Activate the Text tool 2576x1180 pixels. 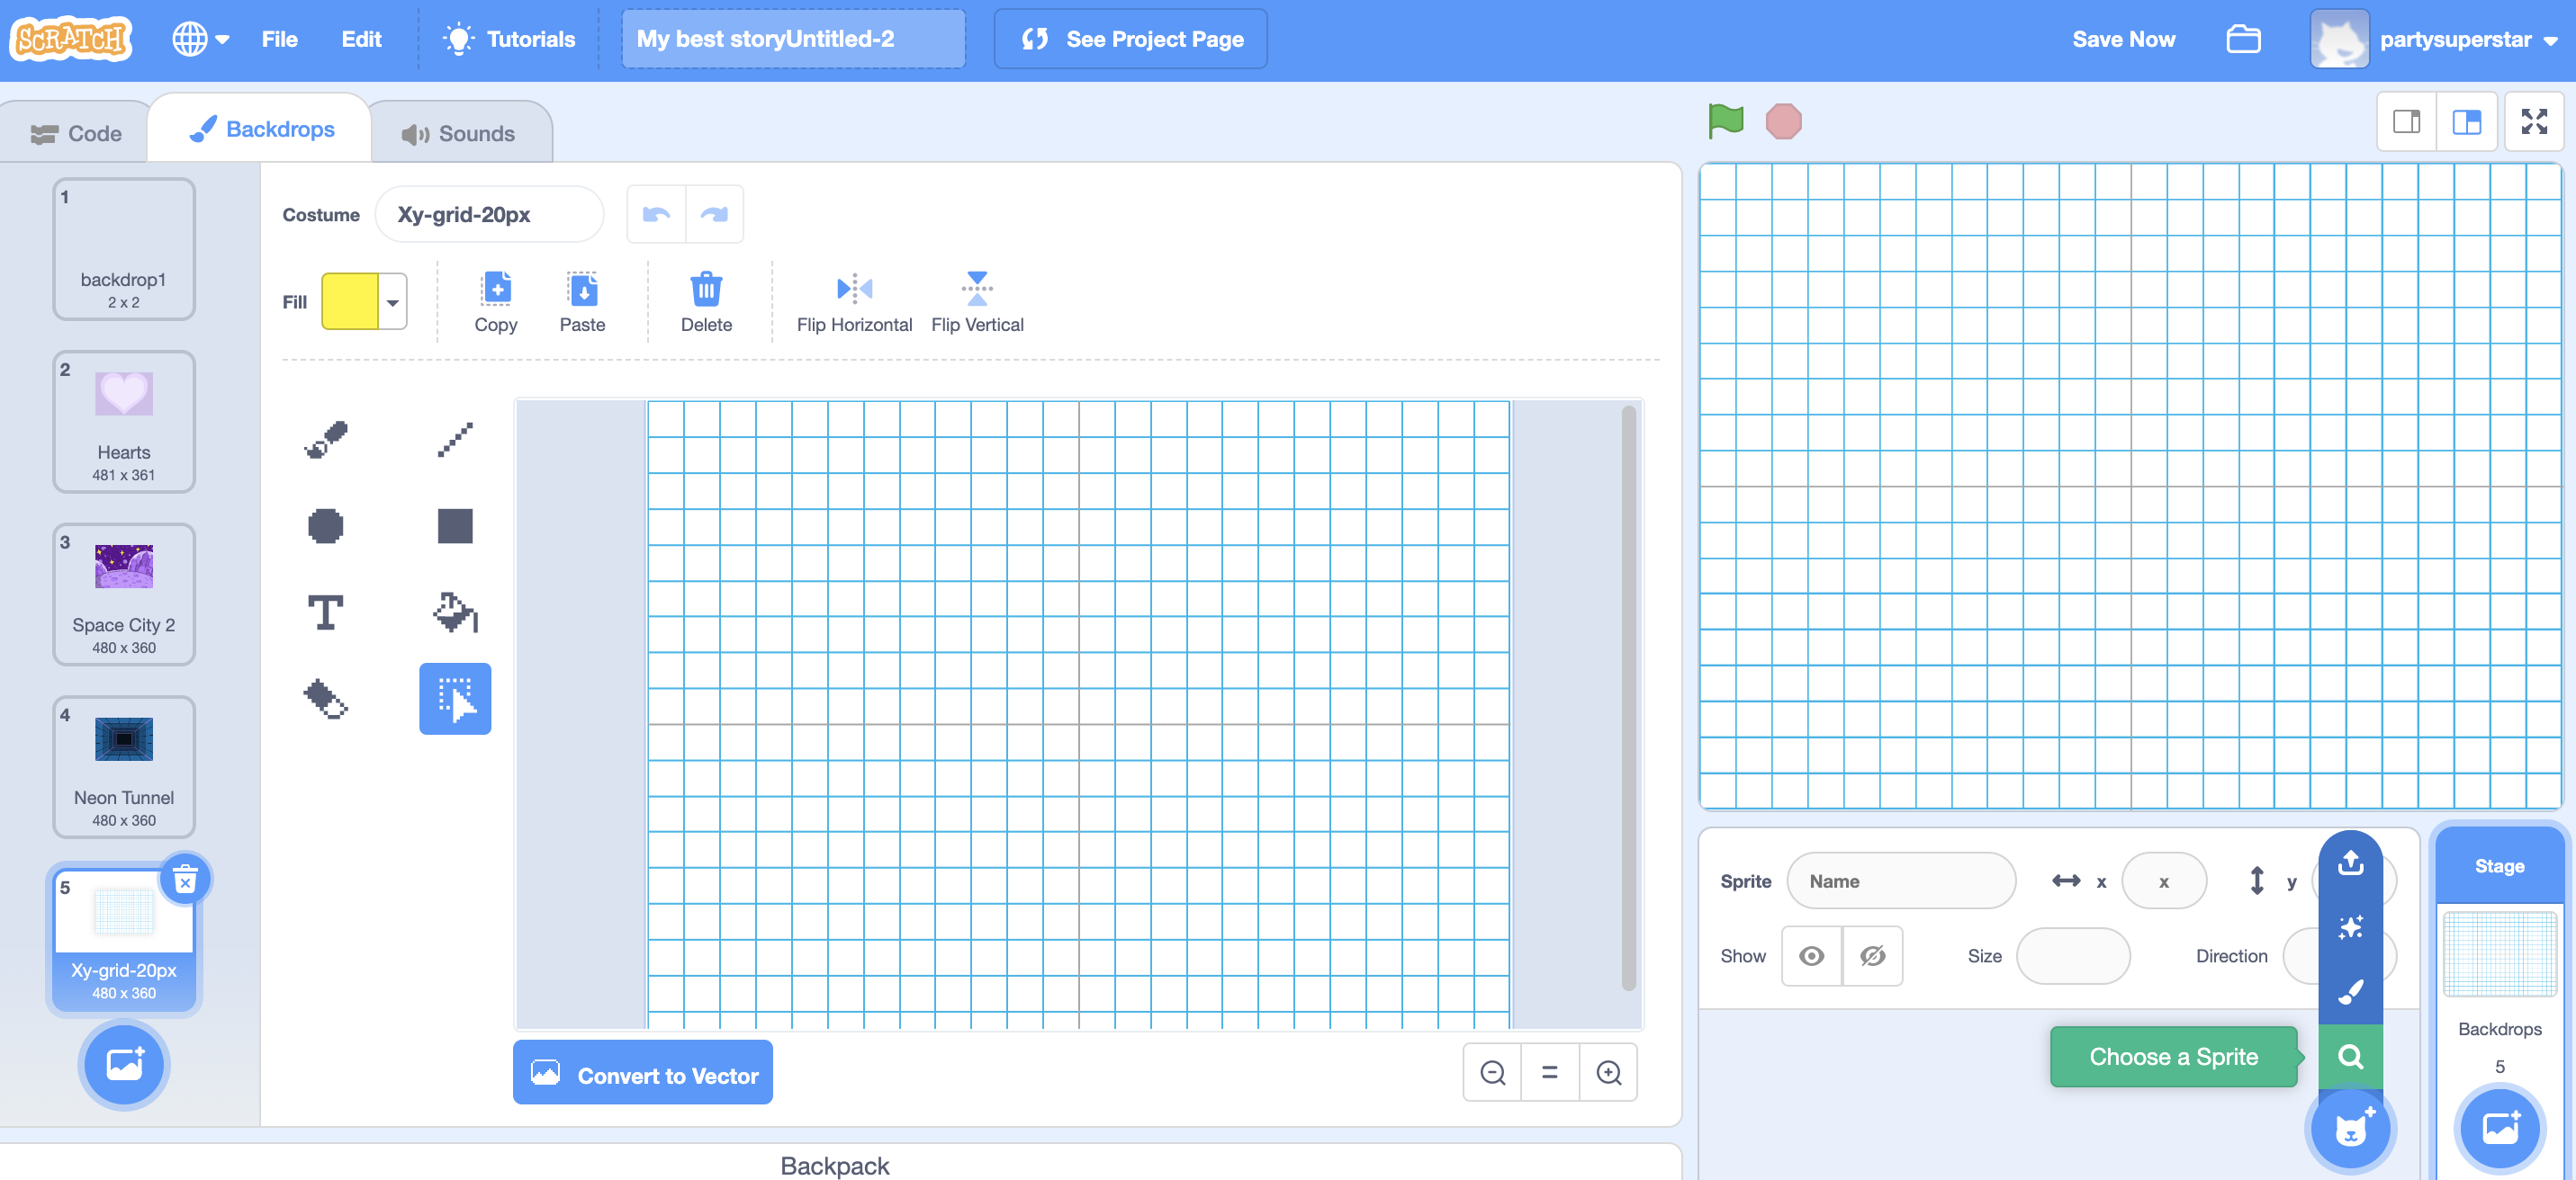(326, 612)
